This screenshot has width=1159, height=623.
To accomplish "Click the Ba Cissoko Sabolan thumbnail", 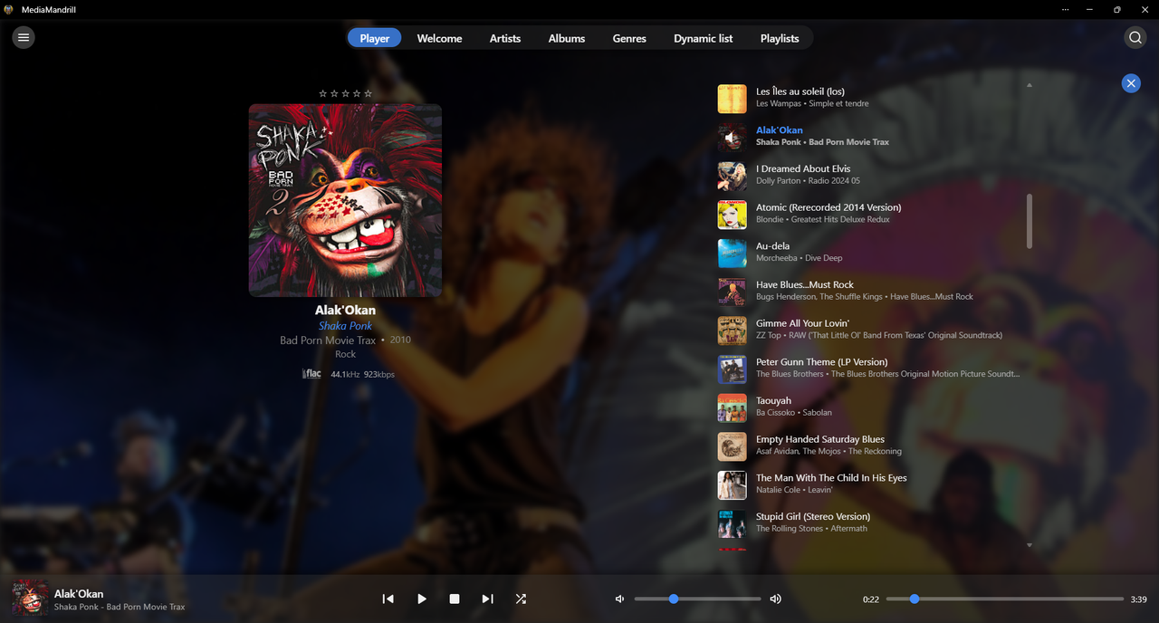I will (x=732, y=407).
